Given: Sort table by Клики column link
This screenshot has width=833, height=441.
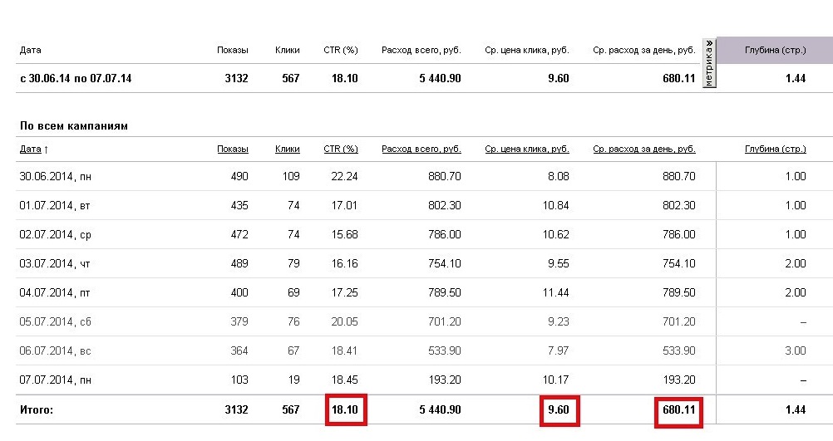Looking at the screenshot, I should point(287,149).
